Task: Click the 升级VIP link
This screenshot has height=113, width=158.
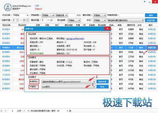Action: (x=39, y=9)
